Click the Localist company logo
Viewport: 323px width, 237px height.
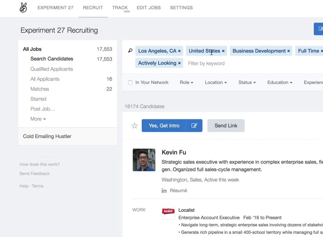point(168,213)
